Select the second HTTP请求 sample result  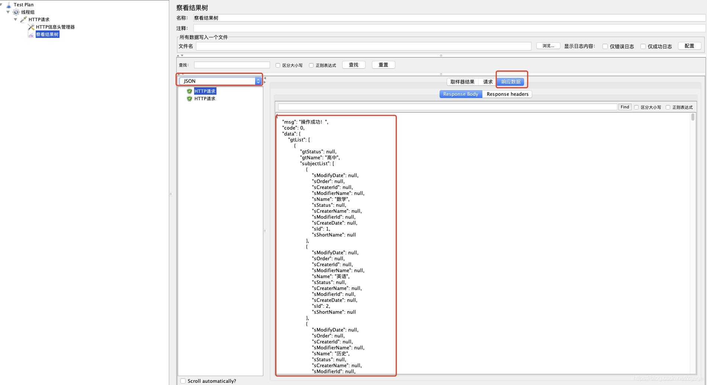tap(205, 99)
